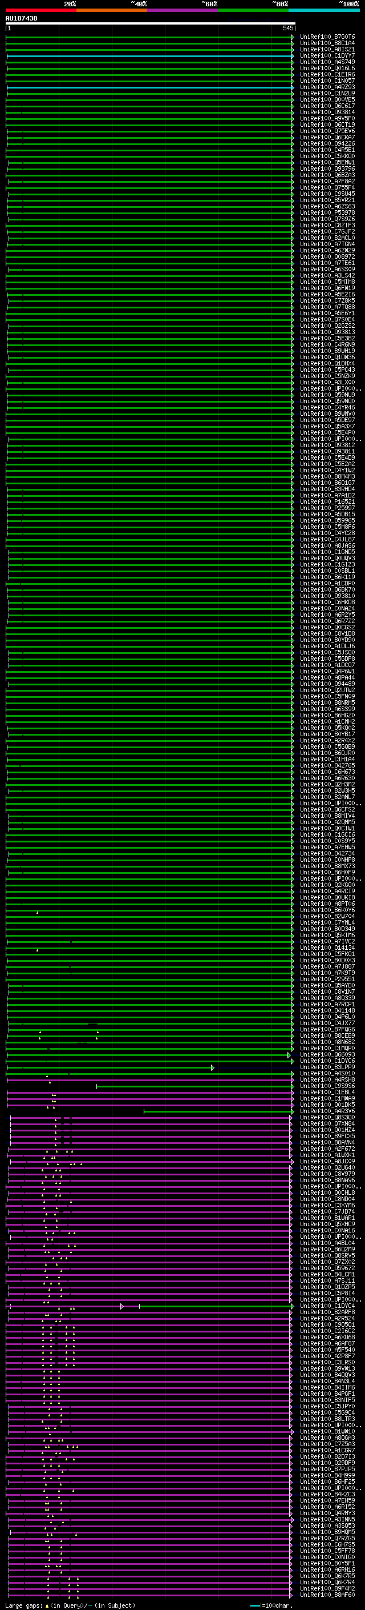Viewport: 365px width, 1610px height.
Task: Select the UniRef100_Q7XN84 label
Action: coord(327,1124)
